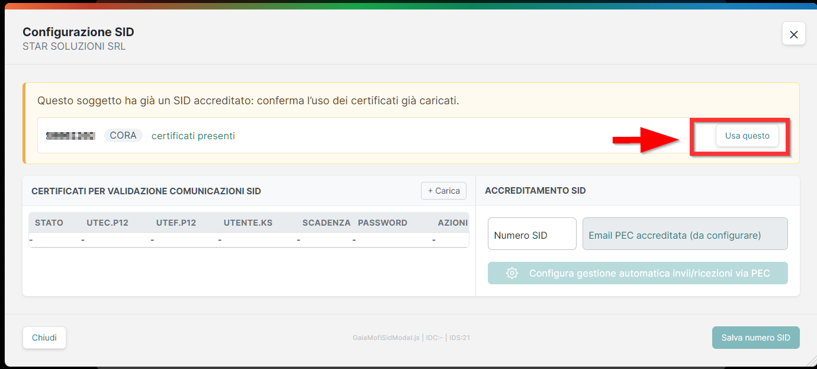
Task: Click the 'Salva numero SID' button
Action: (x=755, y=338)
